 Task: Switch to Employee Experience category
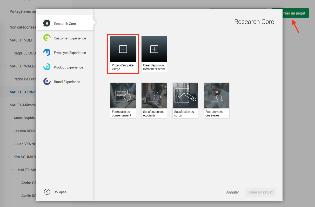65,53
